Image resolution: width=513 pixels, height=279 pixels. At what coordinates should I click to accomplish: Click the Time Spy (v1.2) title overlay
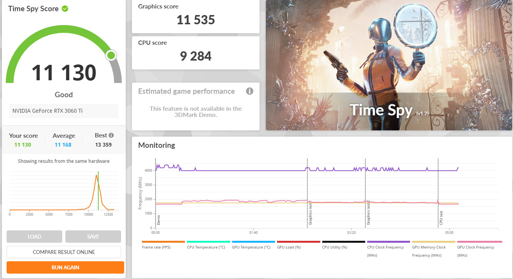(389, 110)
